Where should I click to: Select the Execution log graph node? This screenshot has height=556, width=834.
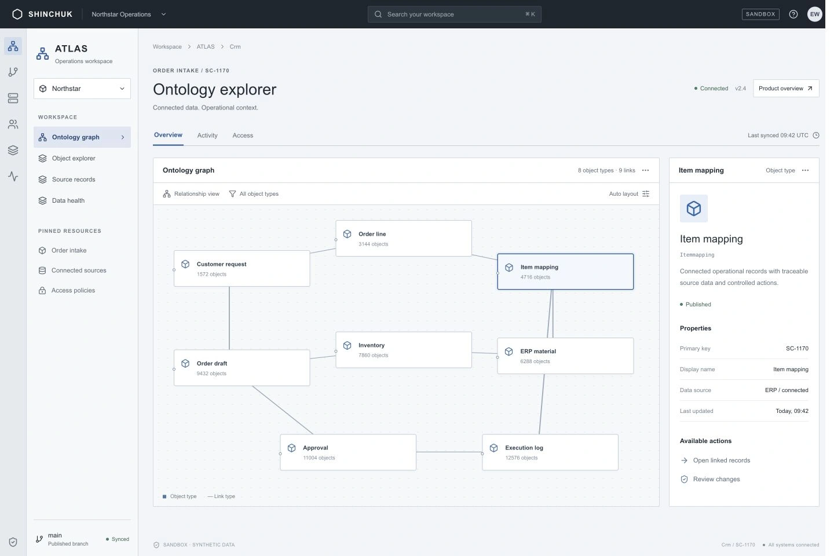[x=550, y=452]
